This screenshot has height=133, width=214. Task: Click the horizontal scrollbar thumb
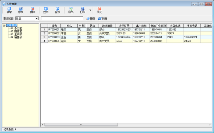tap(81, 125)
